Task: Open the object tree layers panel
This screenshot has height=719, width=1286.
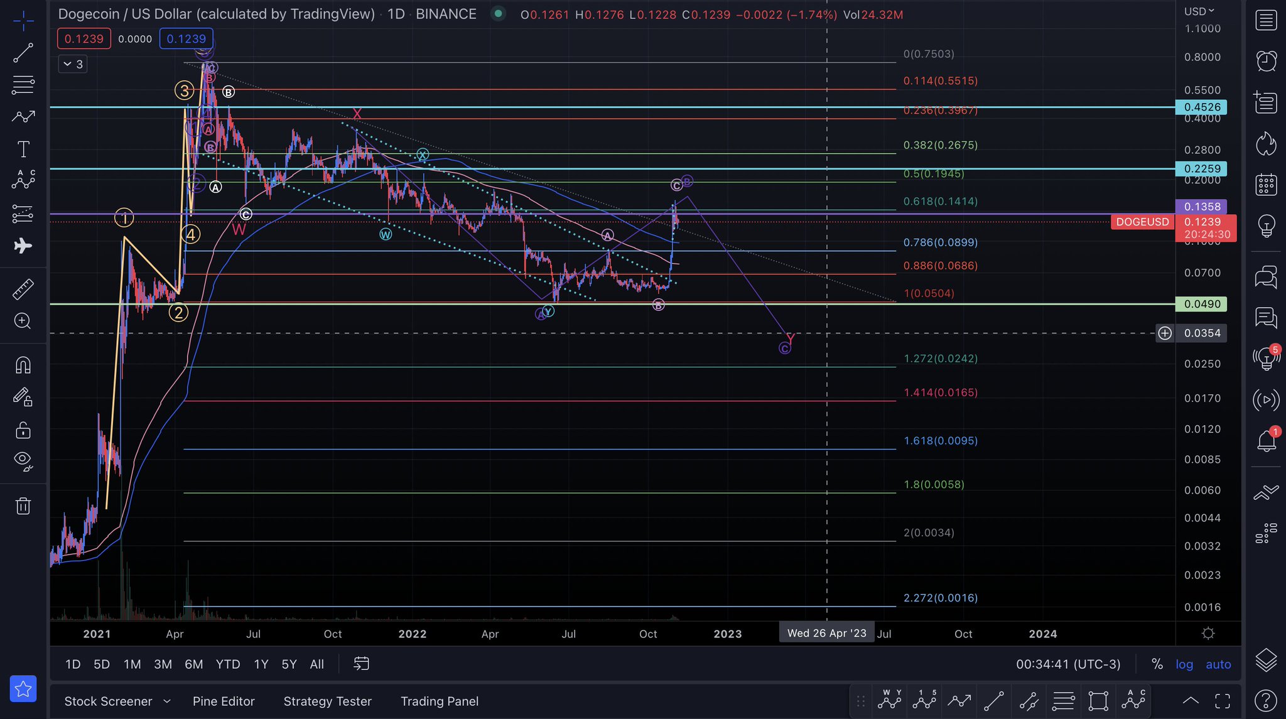Action: [1266, 660]
